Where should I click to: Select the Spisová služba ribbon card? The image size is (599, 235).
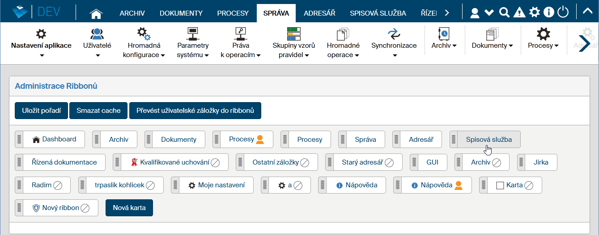(x=489, y=139)
